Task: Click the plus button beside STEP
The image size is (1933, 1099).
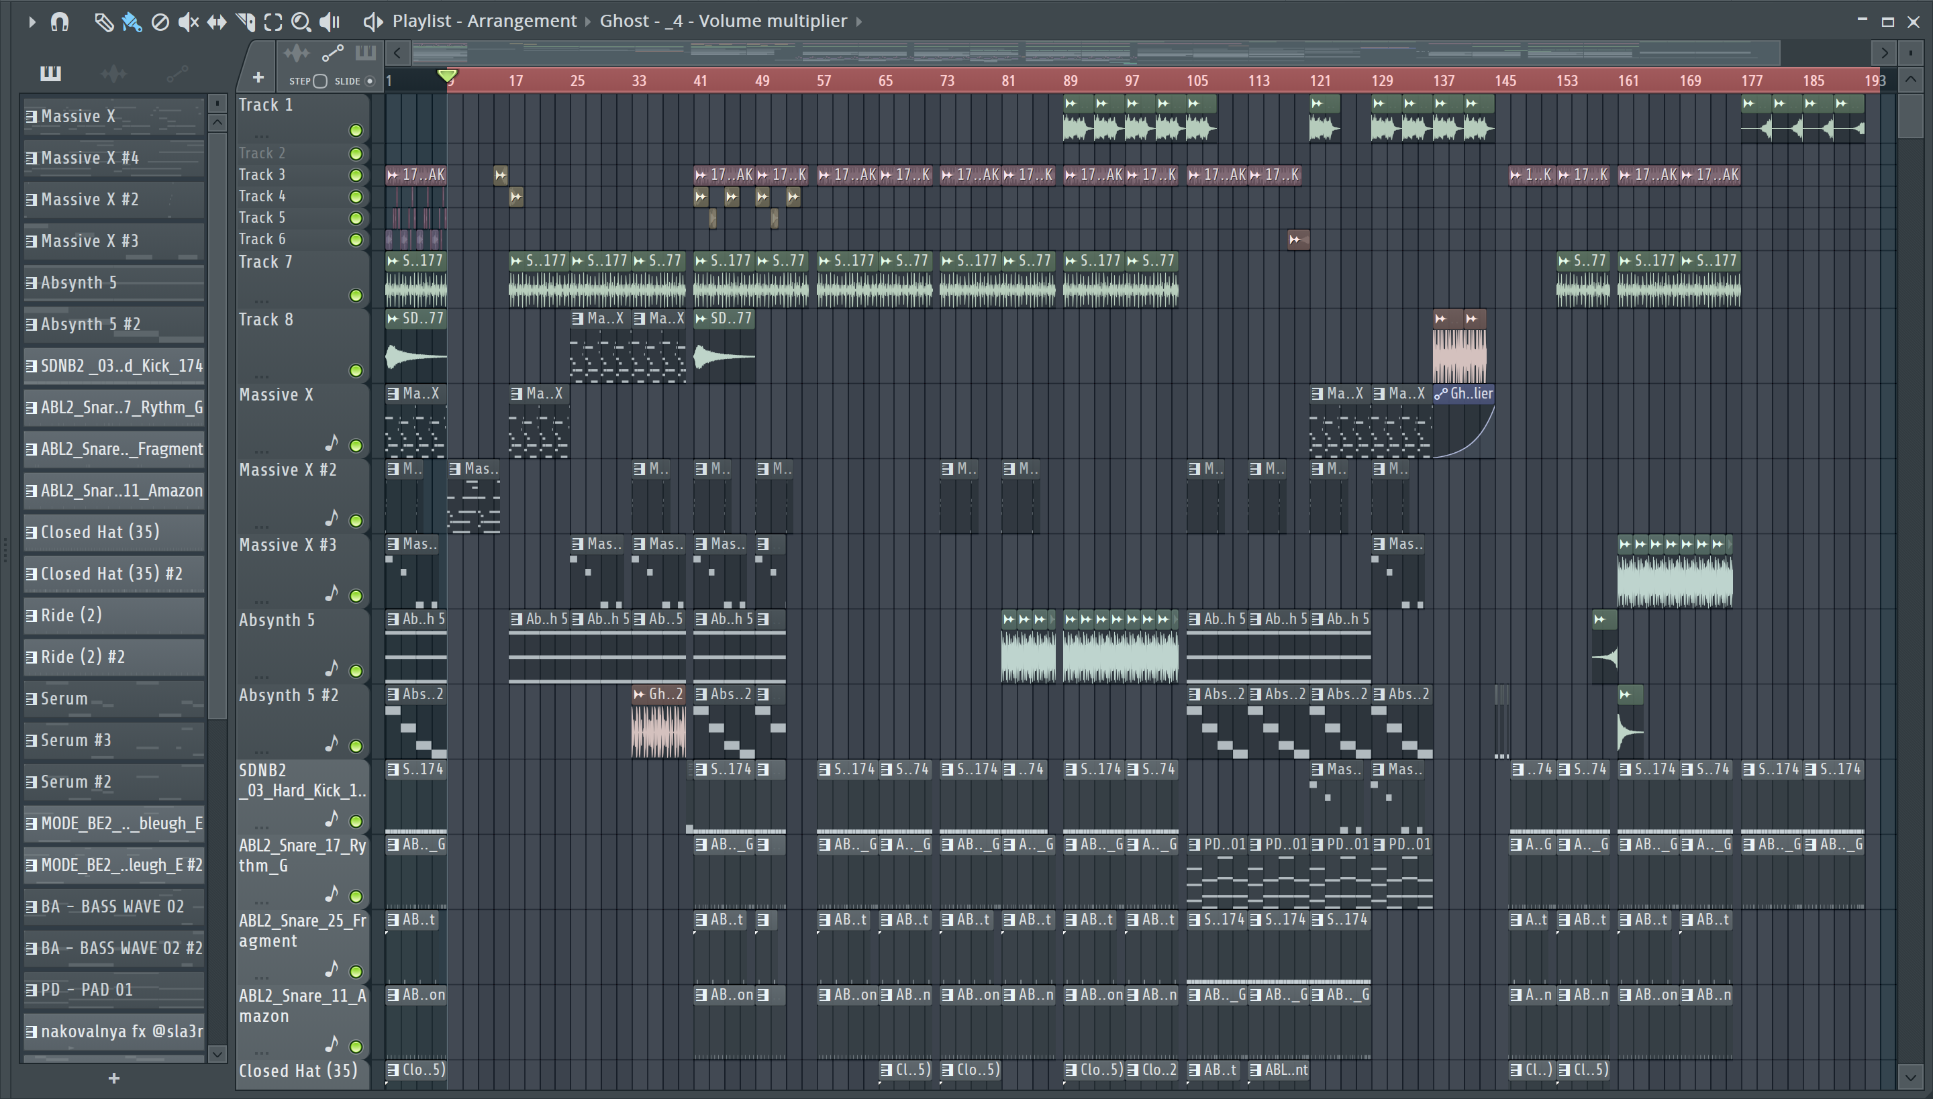Action: pos(258,77)
